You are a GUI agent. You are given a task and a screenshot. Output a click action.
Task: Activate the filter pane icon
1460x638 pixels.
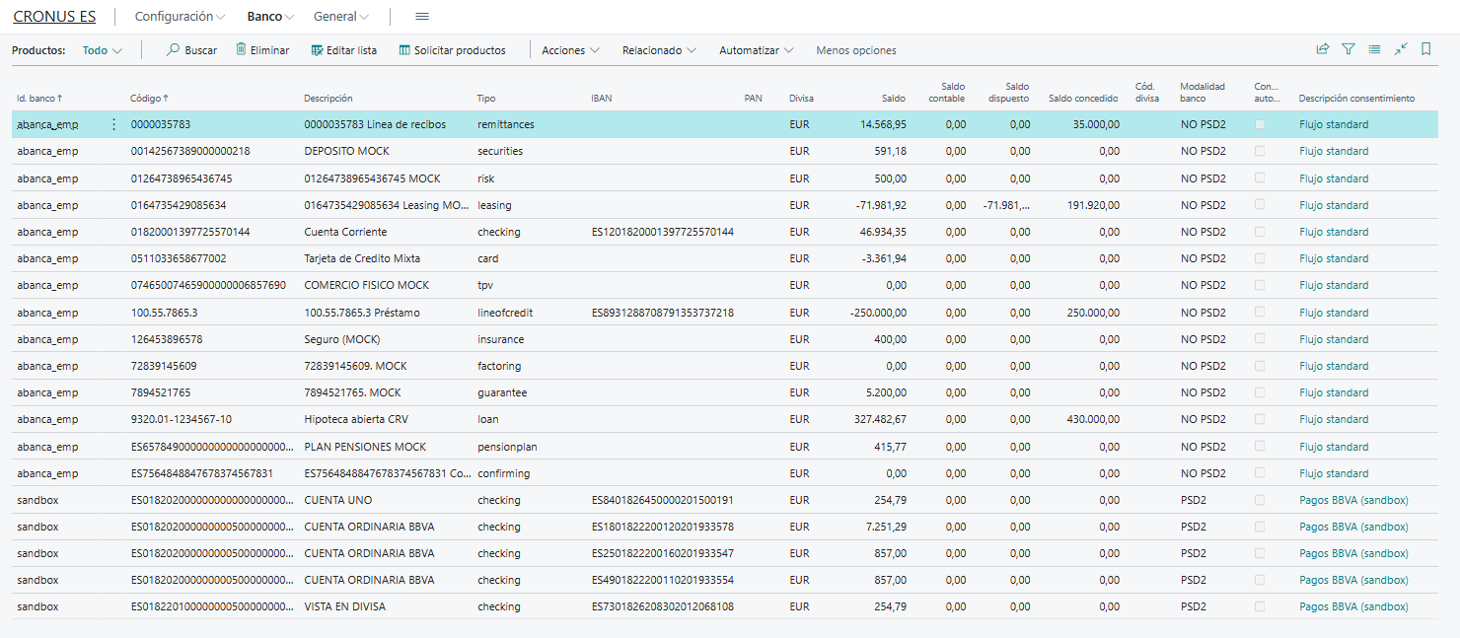point(1349,49)
